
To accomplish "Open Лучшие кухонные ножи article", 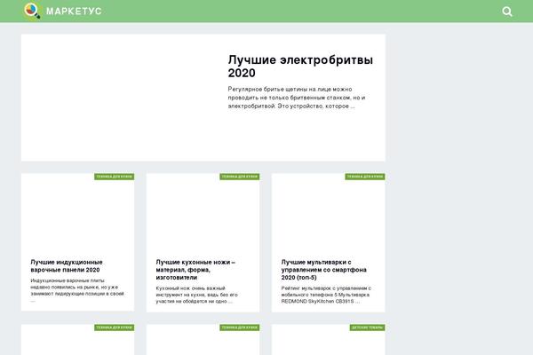I will point(195,270).
